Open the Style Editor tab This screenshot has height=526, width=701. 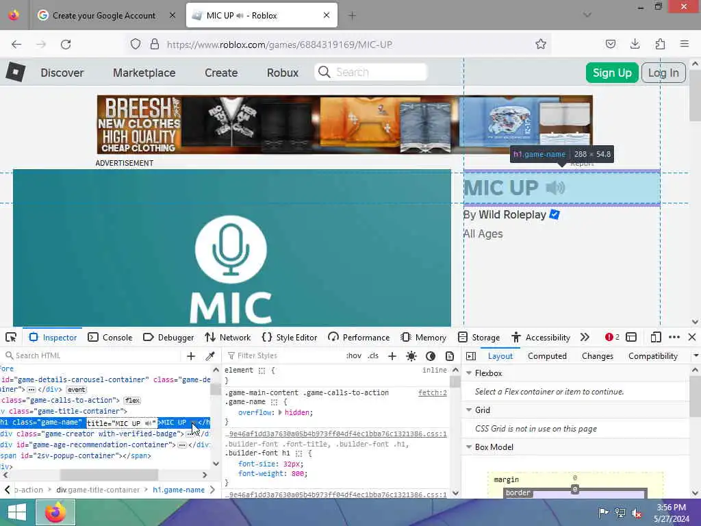point(290,337)
